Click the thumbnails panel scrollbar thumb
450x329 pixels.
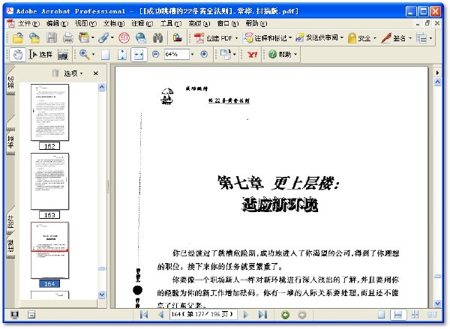[101, 269]
